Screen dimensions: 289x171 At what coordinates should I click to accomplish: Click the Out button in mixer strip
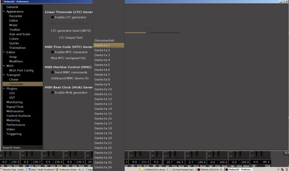[x=267, y=166]
